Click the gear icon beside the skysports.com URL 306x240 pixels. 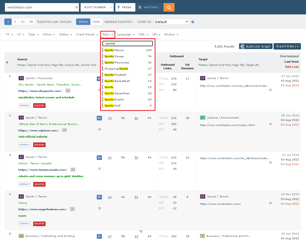(99, 90)
